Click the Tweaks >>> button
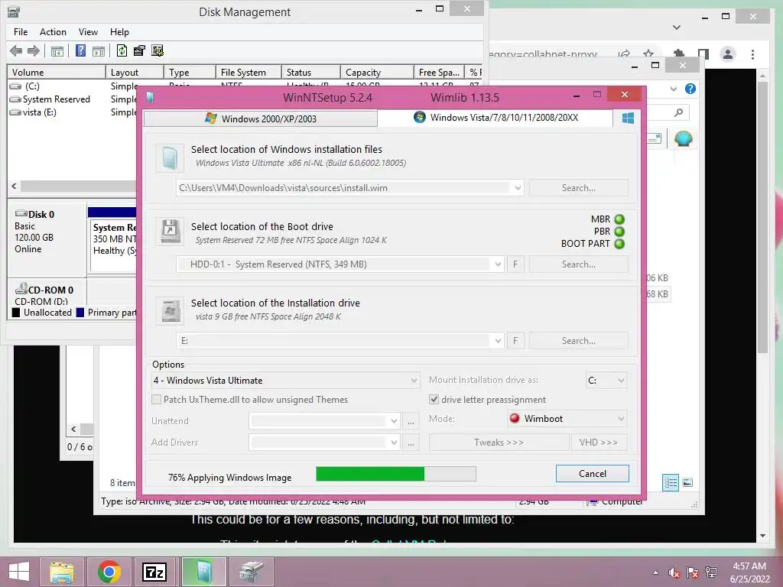Viewport: 783px width, 587px height. pos(499,443)
